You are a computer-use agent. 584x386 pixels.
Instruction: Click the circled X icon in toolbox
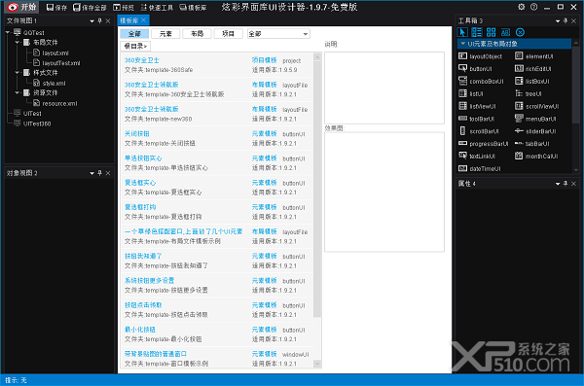pos(521,32)
